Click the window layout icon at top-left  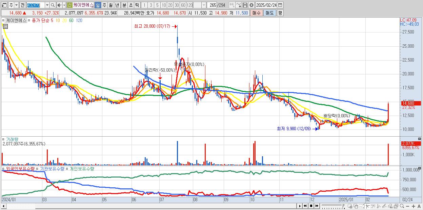(x=4, y=5)
